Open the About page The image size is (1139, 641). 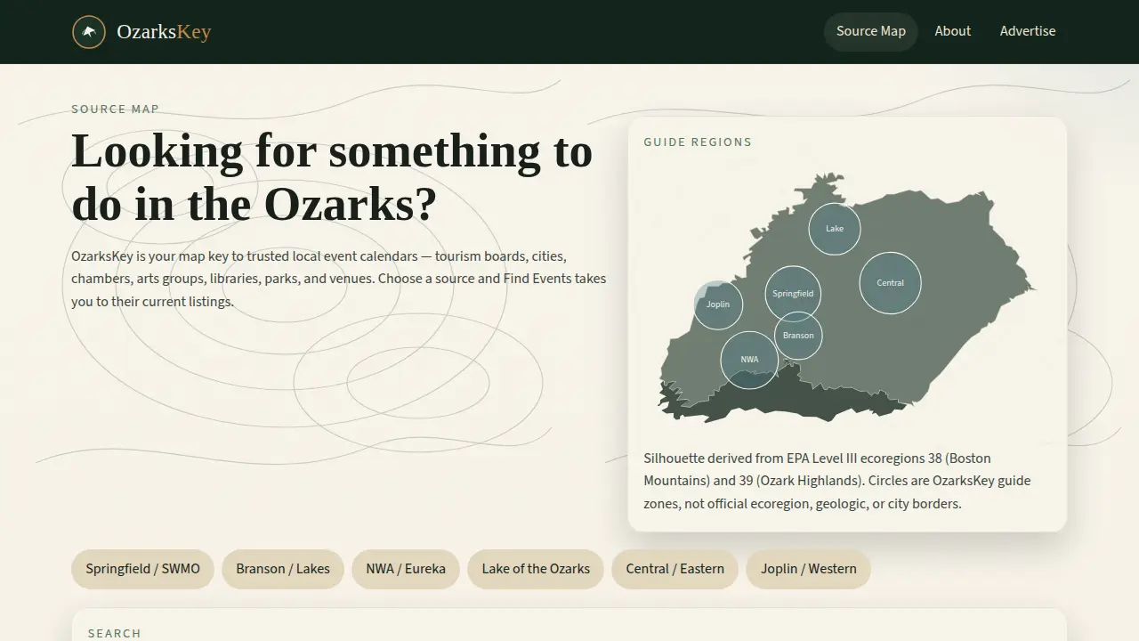pos(952,31)
